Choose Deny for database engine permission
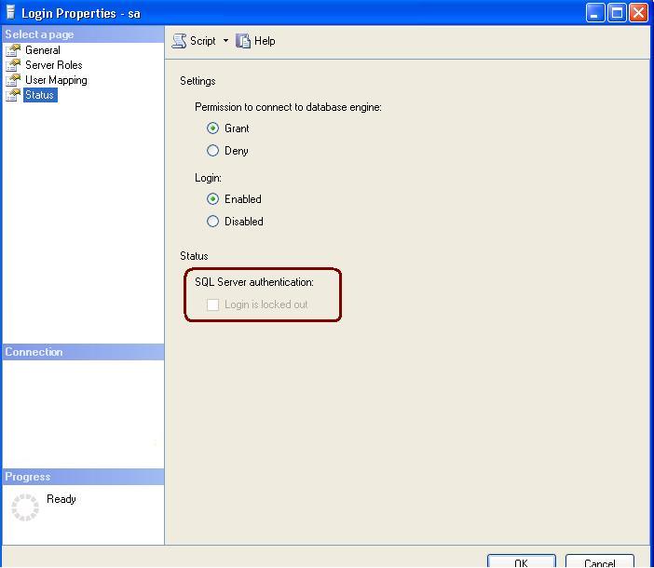This screenshot has height=568, width=654. (x=212, y=151)
